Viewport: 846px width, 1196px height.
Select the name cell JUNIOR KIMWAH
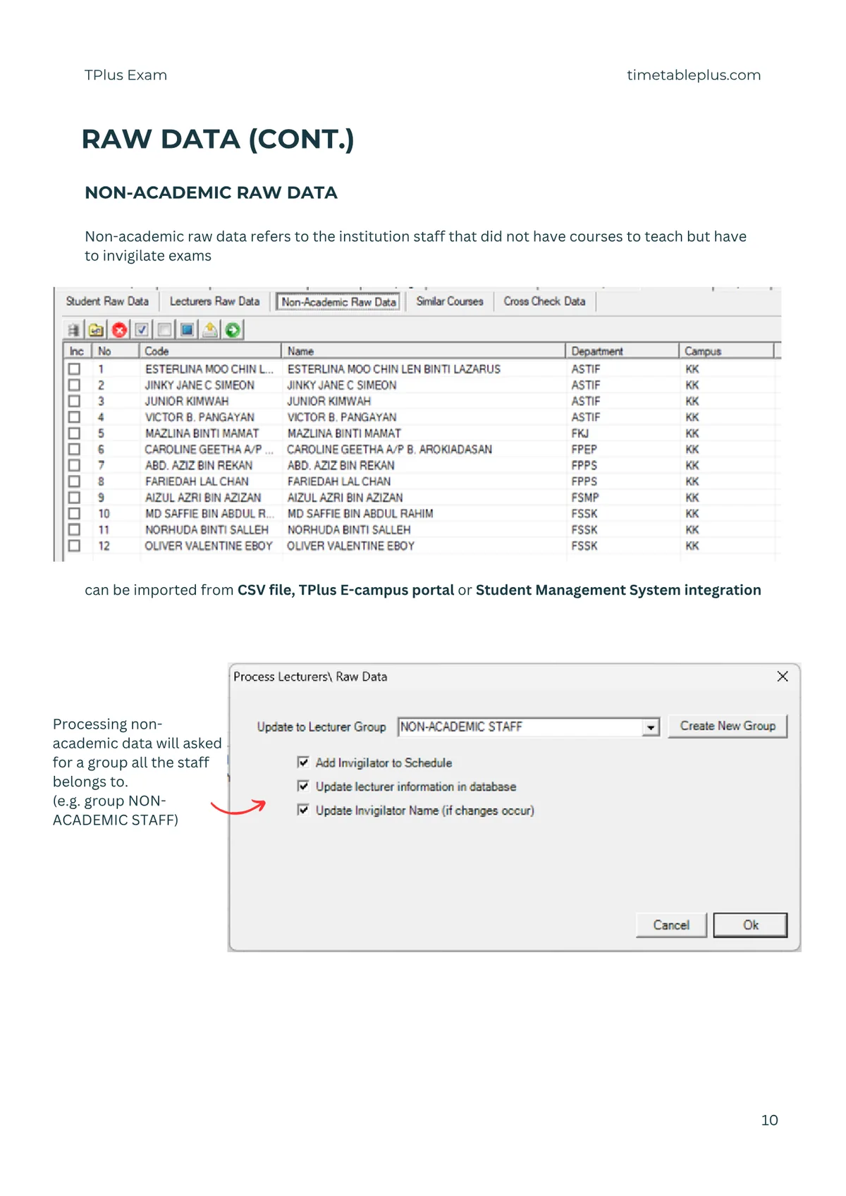[329, 401]
